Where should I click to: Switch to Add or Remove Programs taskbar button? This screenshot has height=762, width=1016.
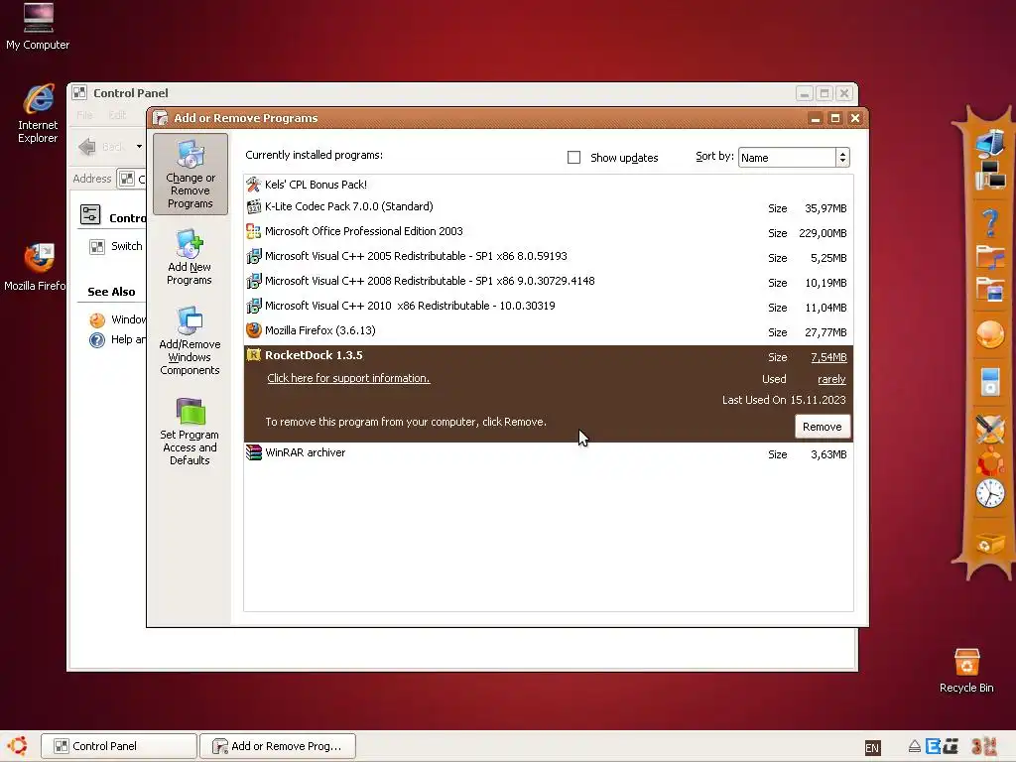278,746
